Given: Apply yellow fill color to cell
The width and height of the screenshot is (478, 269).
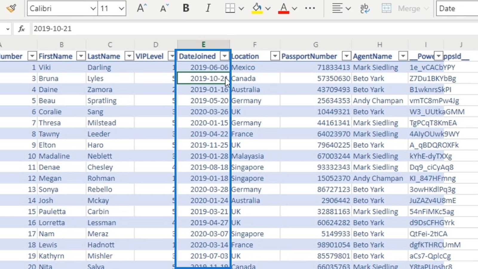Looking at the screenshot, I should click(257, 8).
